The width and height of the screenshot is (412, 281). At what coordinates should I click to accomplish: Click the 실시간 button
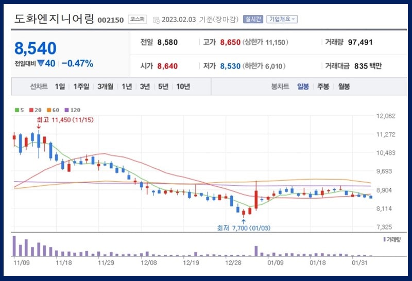(x=253, y=19)
